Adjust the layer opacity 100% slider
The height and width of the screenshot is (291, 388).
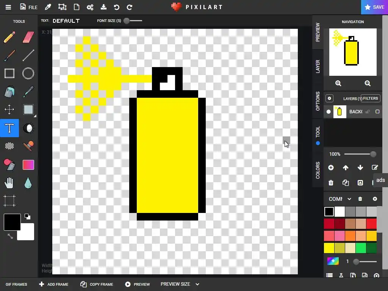pos(360,154)
